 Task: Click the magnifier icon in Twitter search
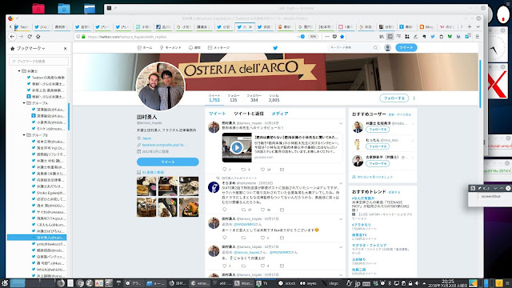(x=375, y=48)
